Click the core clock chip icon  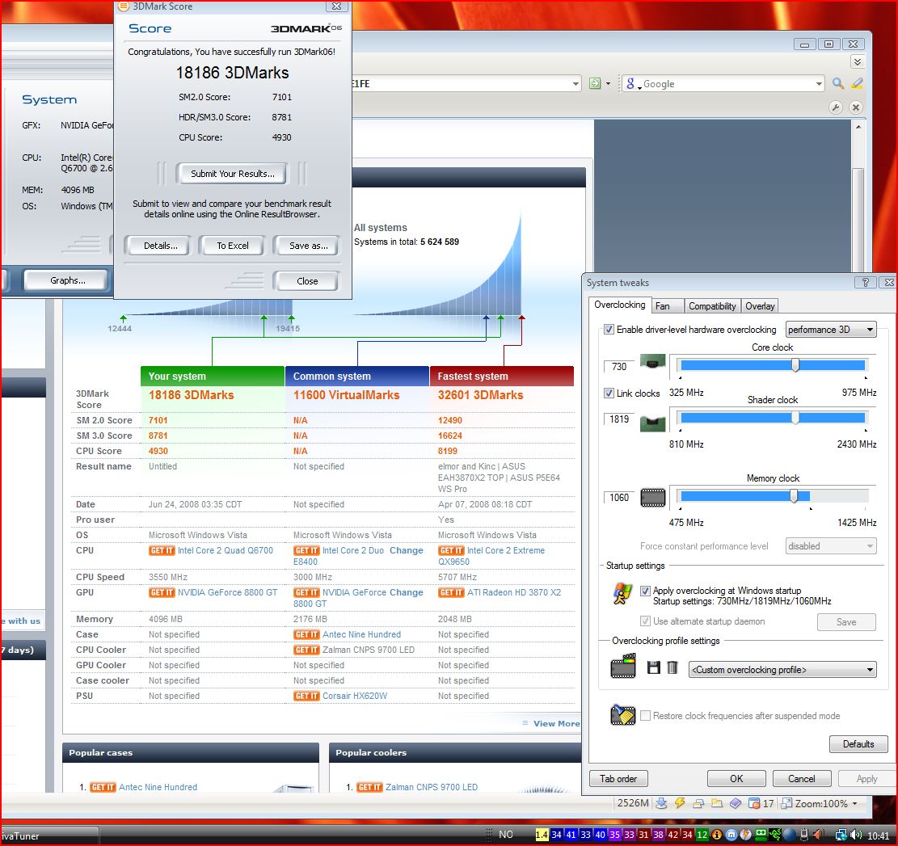[x=652, y=362]
